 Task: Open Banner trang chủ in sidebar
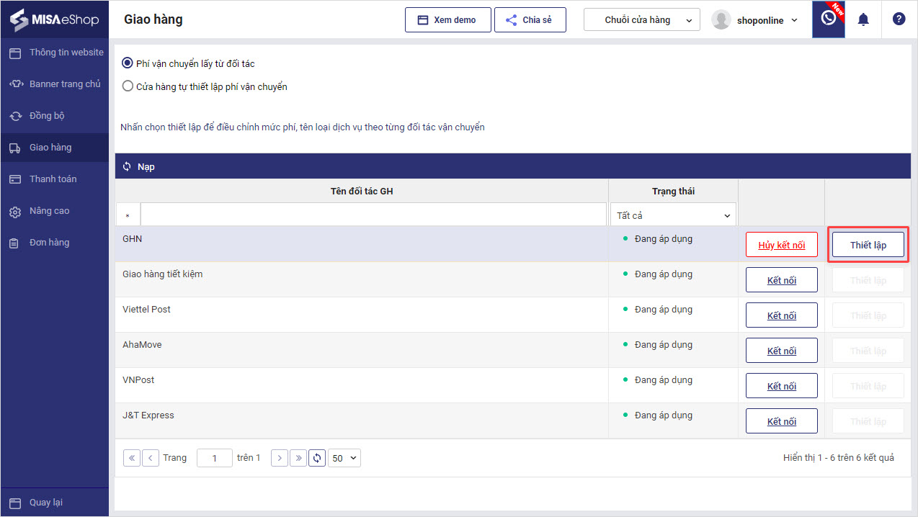[x=55, y=84]
